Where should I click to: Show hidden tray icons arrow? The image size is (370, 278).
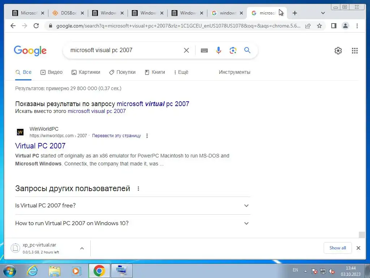[305, 271]
